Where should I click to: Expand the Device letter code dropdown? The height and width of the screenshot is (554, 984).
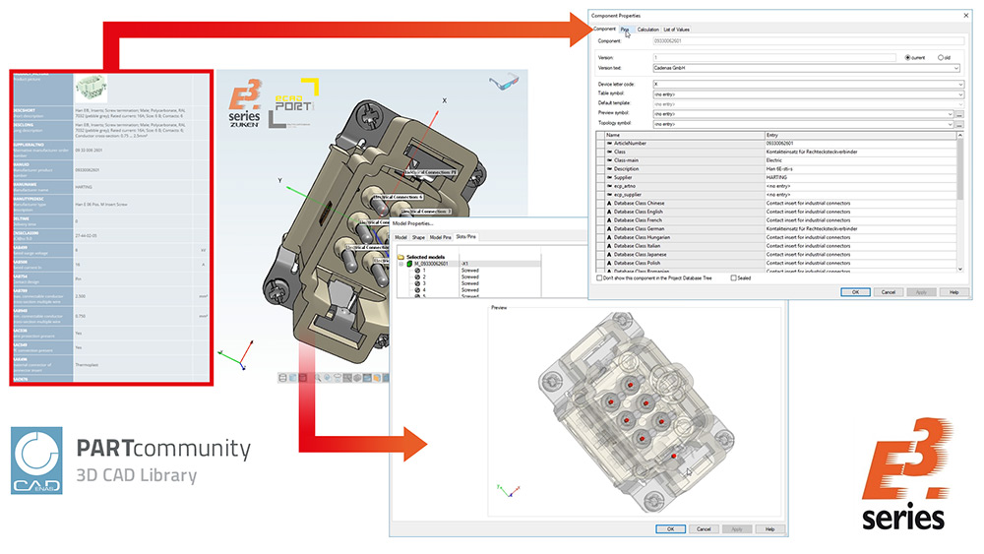tap(959, 84)
